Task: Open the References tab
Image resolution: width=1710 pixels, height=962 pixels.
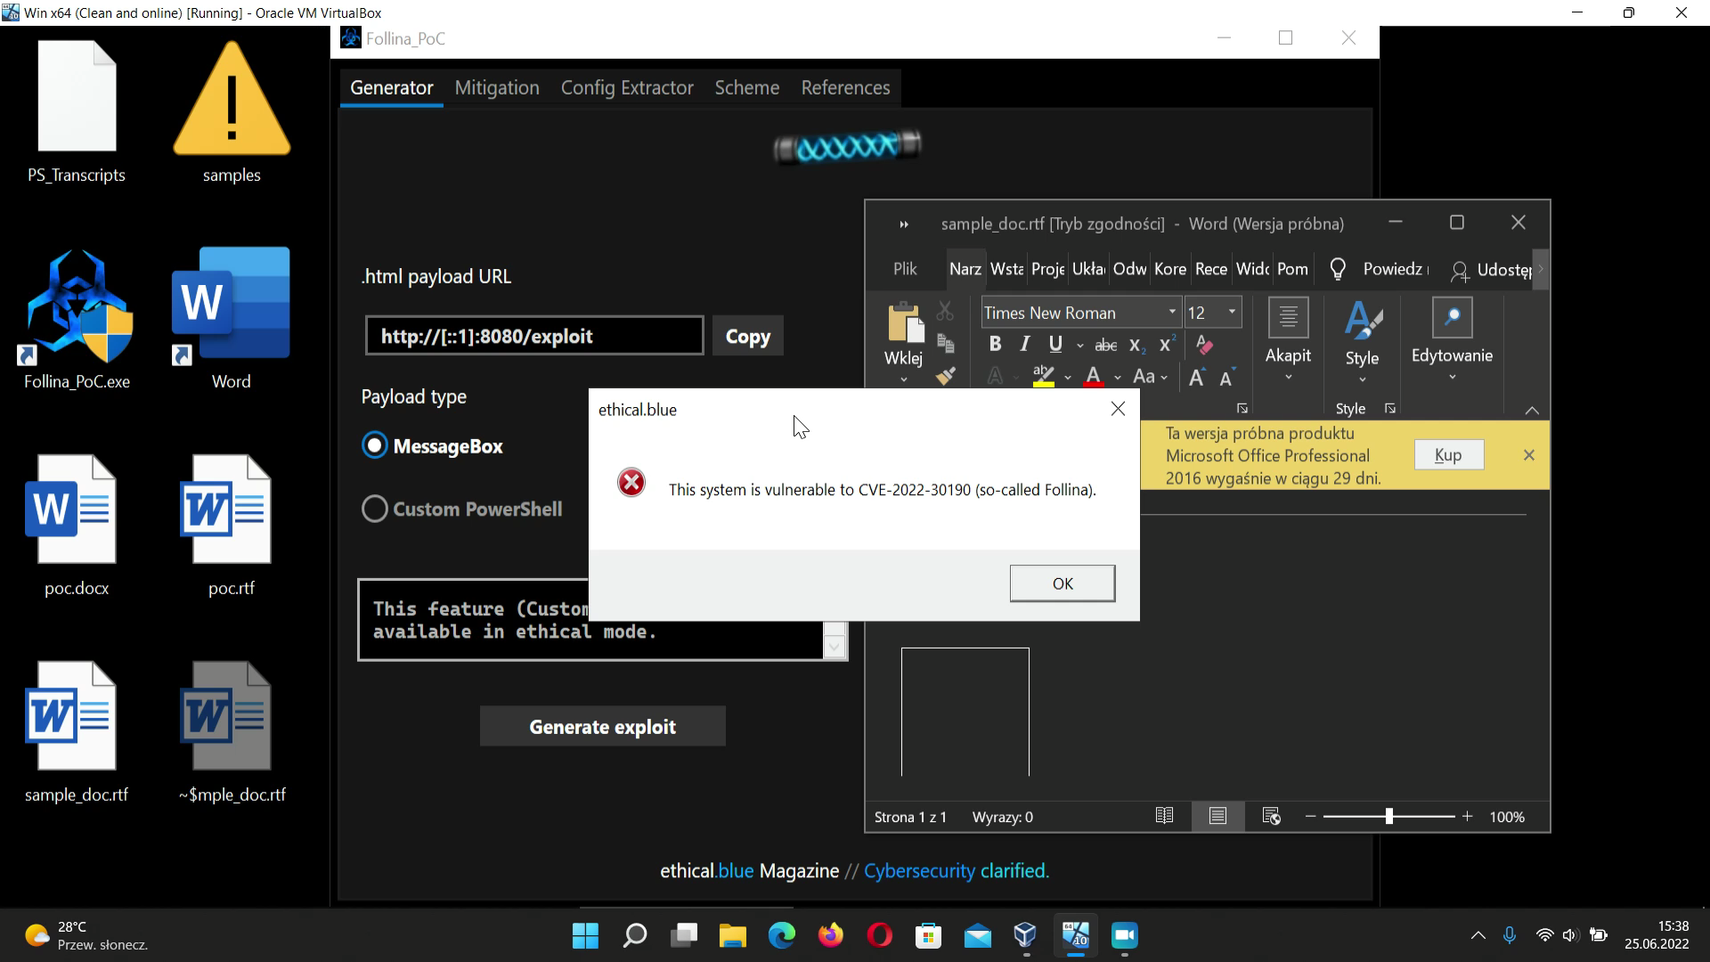Action: 845,87
